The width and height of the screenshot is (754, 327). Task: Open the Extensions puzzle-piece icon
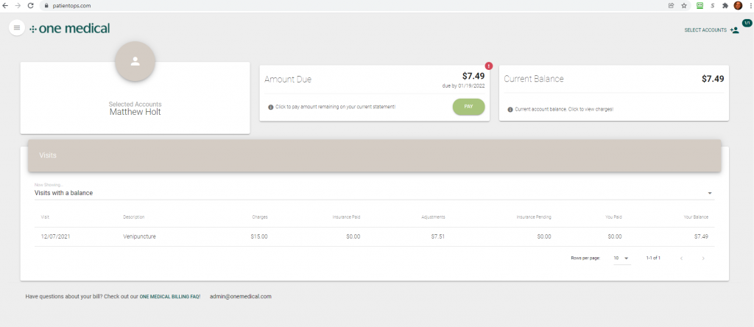pyautogui.click(x=725, y=6)
